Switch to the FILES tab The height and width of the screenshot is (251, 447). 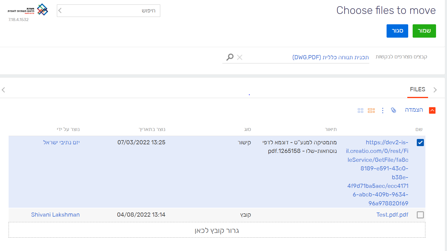tap(418, 89)
